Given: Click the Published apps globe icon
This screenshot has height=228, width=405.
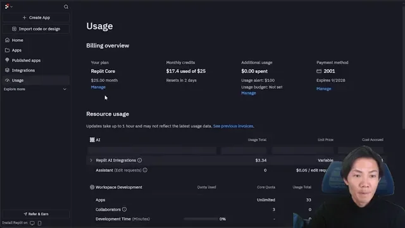Looking at the screenshot, I should (7, 60).
